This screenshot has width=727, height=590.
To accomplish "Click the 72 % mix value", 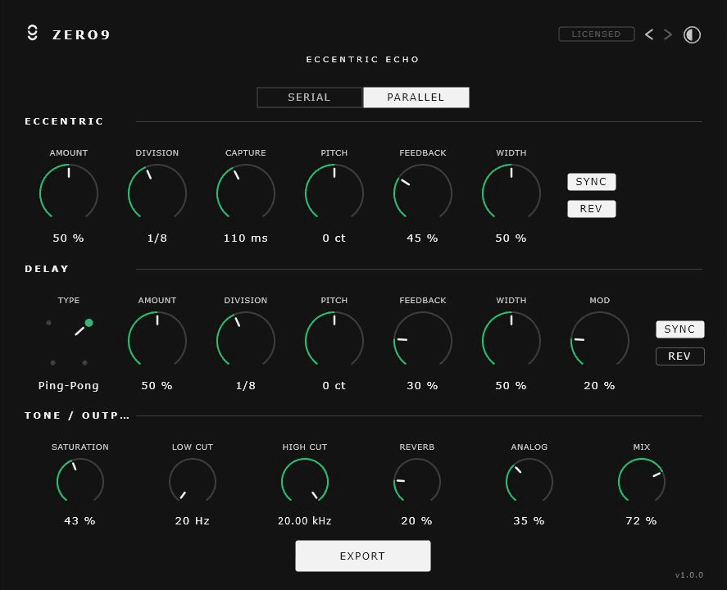I will [641, 521].
